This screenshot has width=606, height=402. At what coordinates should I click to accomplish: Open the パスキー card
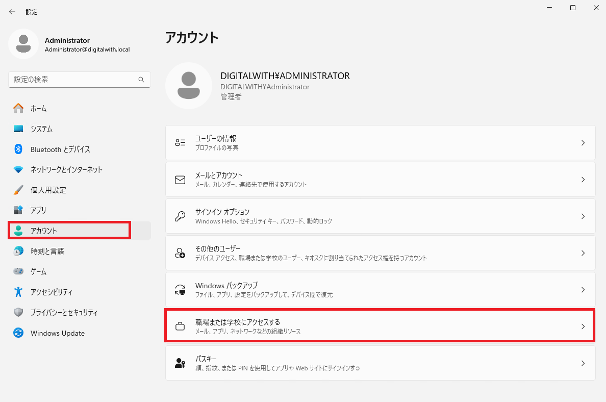[381, 363]
